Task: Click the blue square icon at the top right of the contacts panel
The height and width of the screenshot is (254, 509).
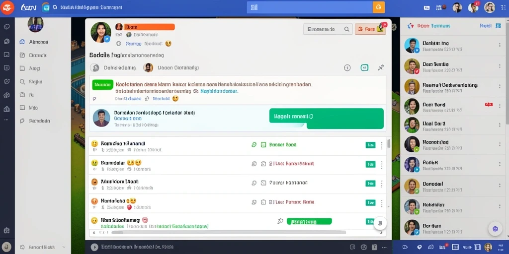Action: [498, 26]
